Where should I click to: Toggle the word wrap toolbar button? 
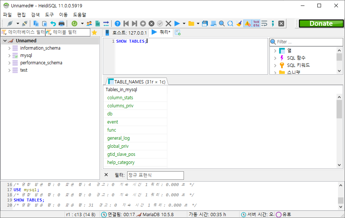pyautogui.click(x=264, y=24)
